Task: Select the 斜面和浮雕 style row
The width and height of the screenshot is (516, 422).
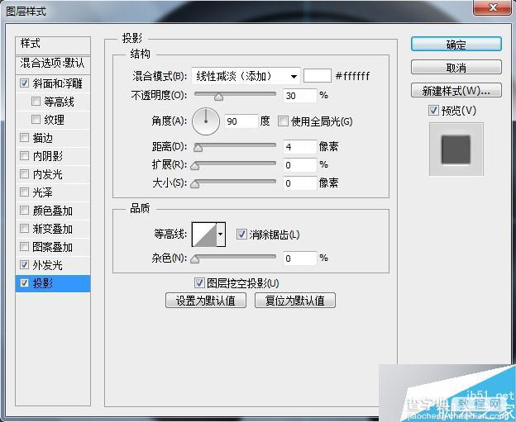Action: tap(53, 83)
